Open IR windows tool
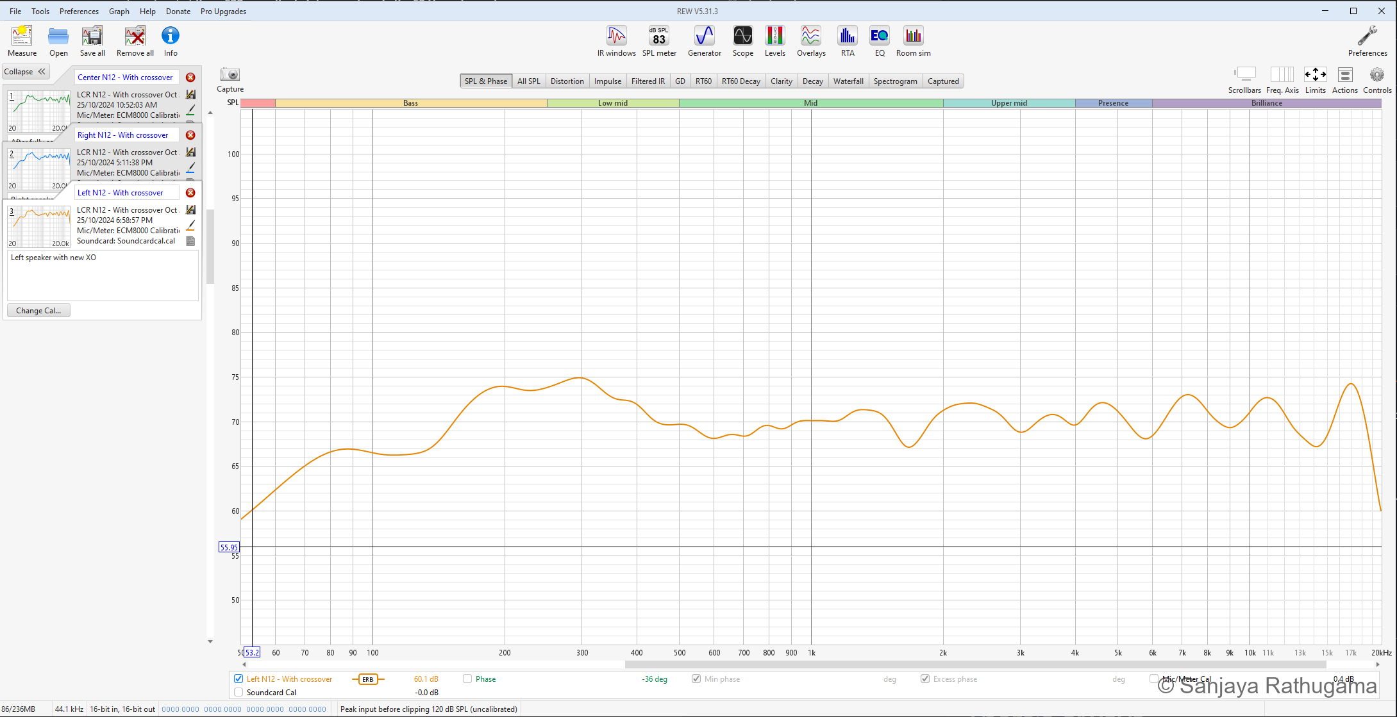Image resolution: width=1397 pixels, height=717 pixels. coord(616,36)
